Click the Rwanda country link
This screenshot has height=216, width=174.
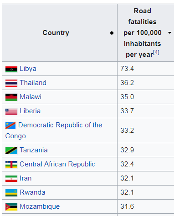[x=32, y=192]
